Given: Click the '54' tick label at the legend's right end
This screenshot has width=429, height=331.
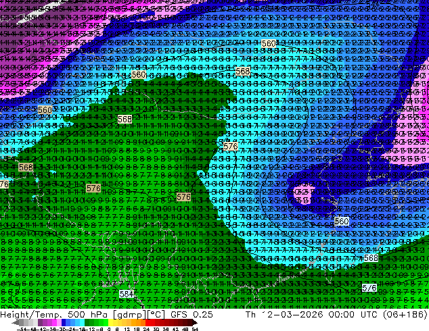Looking at the screenshot, I should [x=195, y=329].
